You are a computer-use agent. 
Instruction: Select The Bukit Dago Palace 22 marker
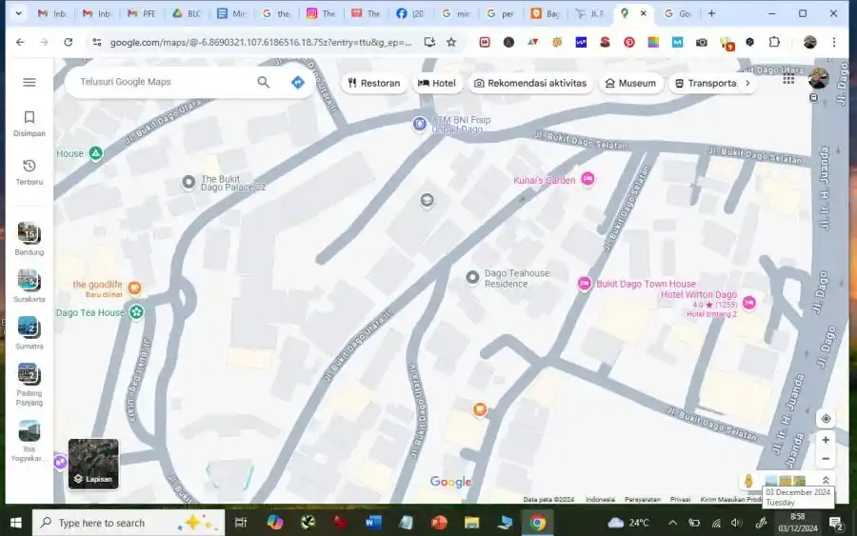pyautogui.click(x=189, y=182)
